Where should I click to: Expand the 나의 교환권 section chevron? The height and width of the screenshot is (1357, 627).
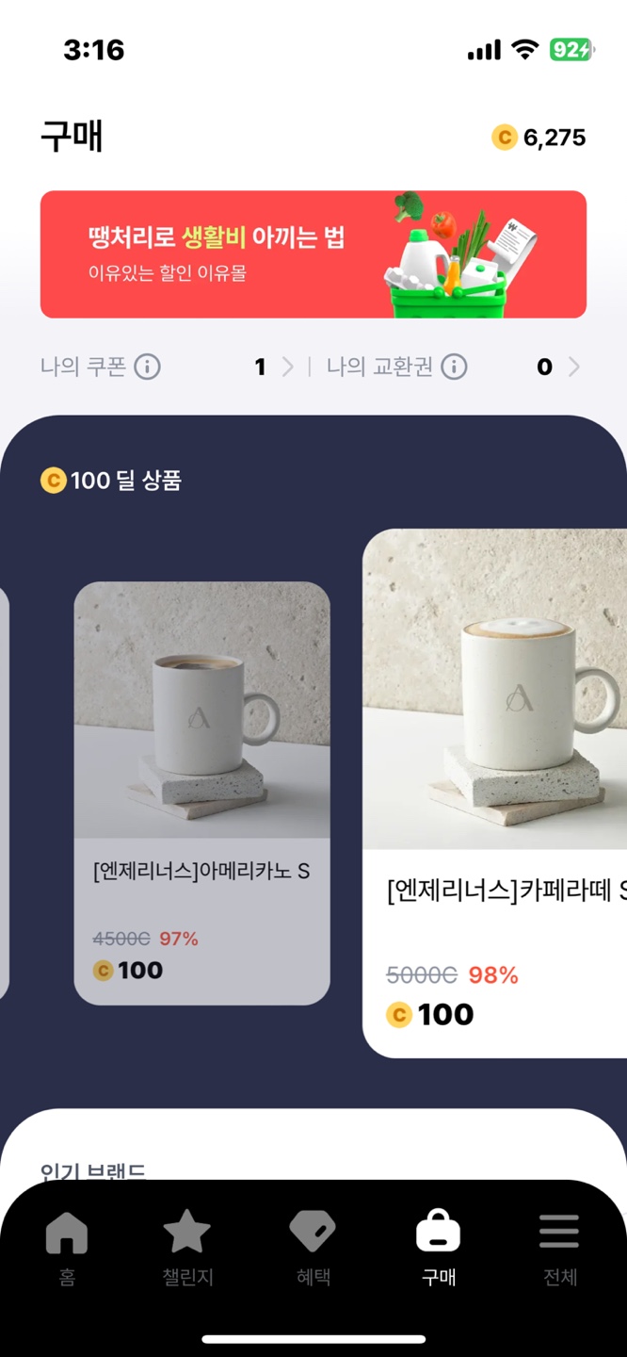[x=575, y=368]
